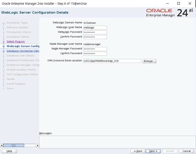196x154 pixels.
Task: Focus the WebLogic User Name field
Action: 95,28
